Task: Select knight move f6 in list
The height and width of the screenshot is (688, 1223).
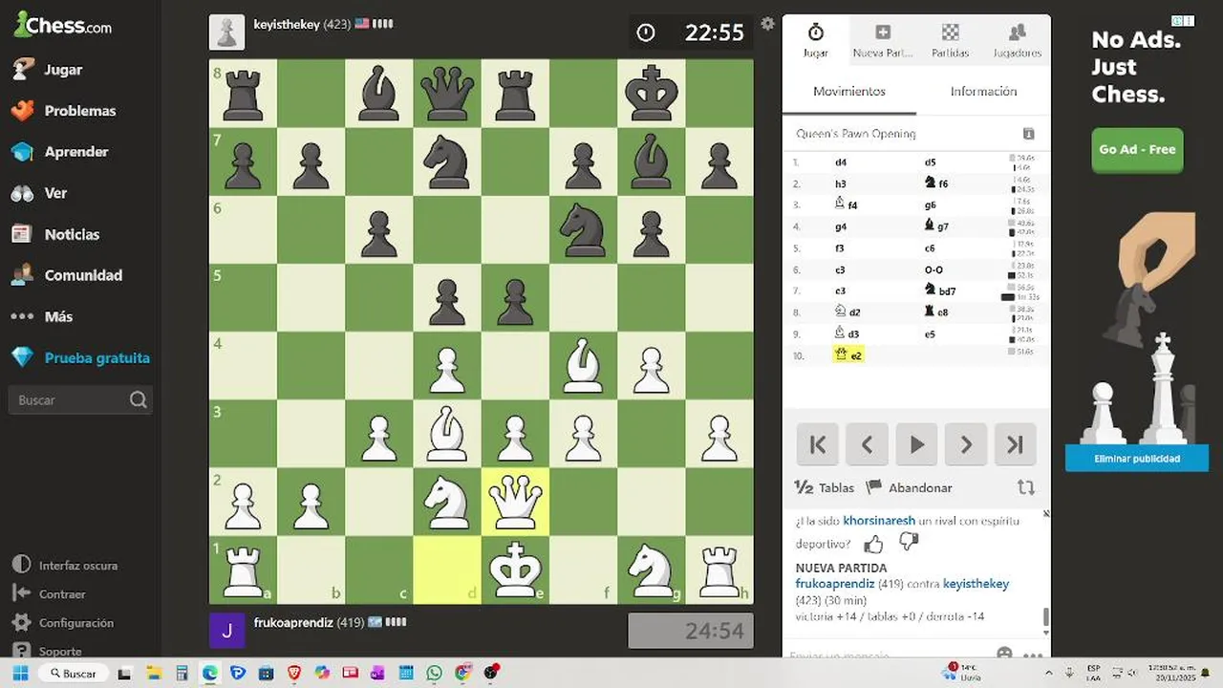Action: [935, 183]
